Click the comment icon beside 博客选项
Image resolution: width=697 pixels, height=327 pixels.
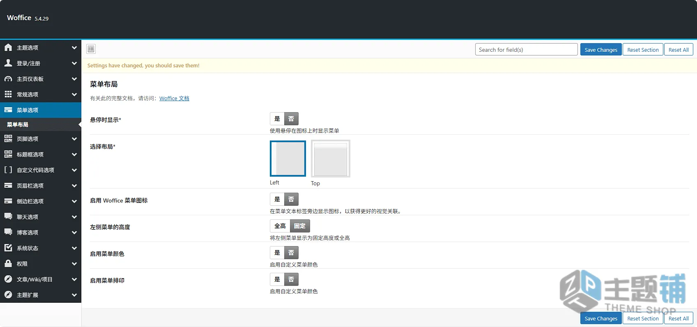click(x=8, y=233)
